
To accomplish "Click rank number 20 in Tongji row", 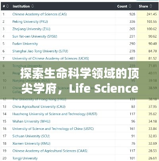I will point(4,158).
